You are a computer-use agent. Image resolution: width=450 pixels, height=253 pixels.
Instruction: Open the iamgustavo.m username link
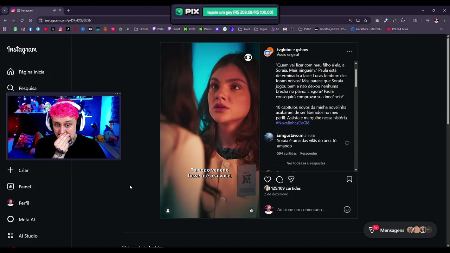pyautogui.click(x=290, y=135)
